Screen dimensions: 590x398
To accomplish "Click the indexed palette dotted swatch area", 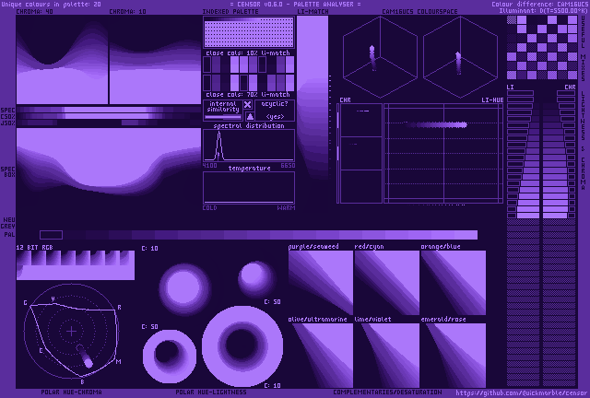I will [x=248, y=33].
